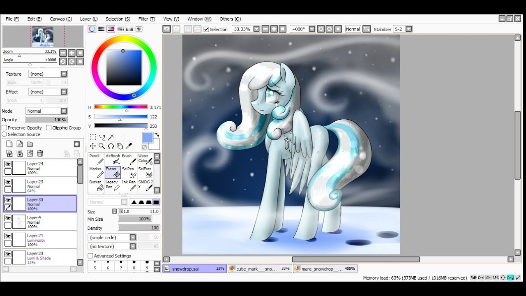Select the Rotate view tool
This screenshot has width=526, height=296.
tap(111, 146)
